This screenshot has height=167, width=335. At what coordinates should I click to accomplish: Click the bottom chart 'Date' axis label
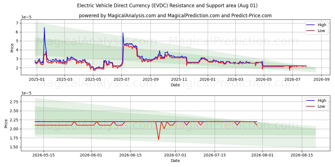[x=175, y=161]
